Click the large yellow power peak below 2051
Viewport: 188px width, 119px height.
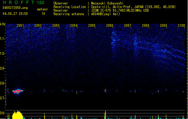click(18, 115)
